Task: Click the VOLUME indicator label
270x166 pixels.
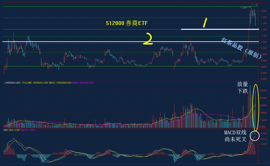Action: pyautogui.click(x=35, y=83)
